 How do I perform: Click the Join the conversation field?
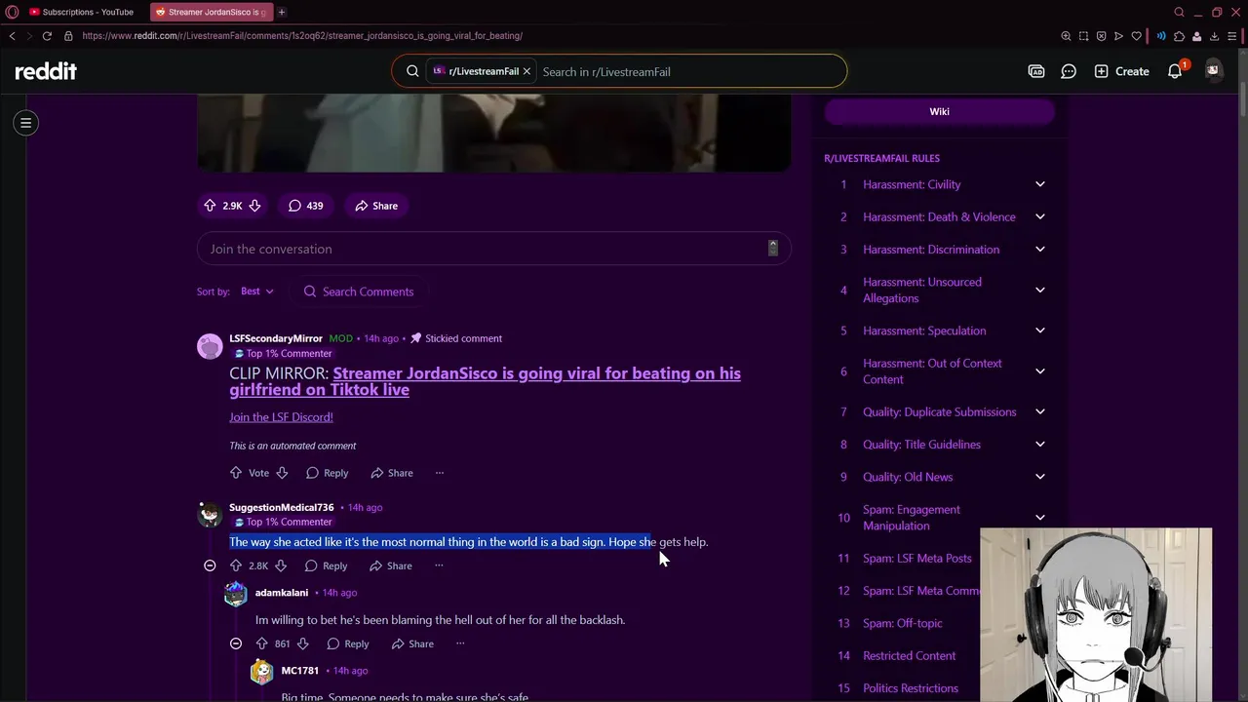coord(493,249)
